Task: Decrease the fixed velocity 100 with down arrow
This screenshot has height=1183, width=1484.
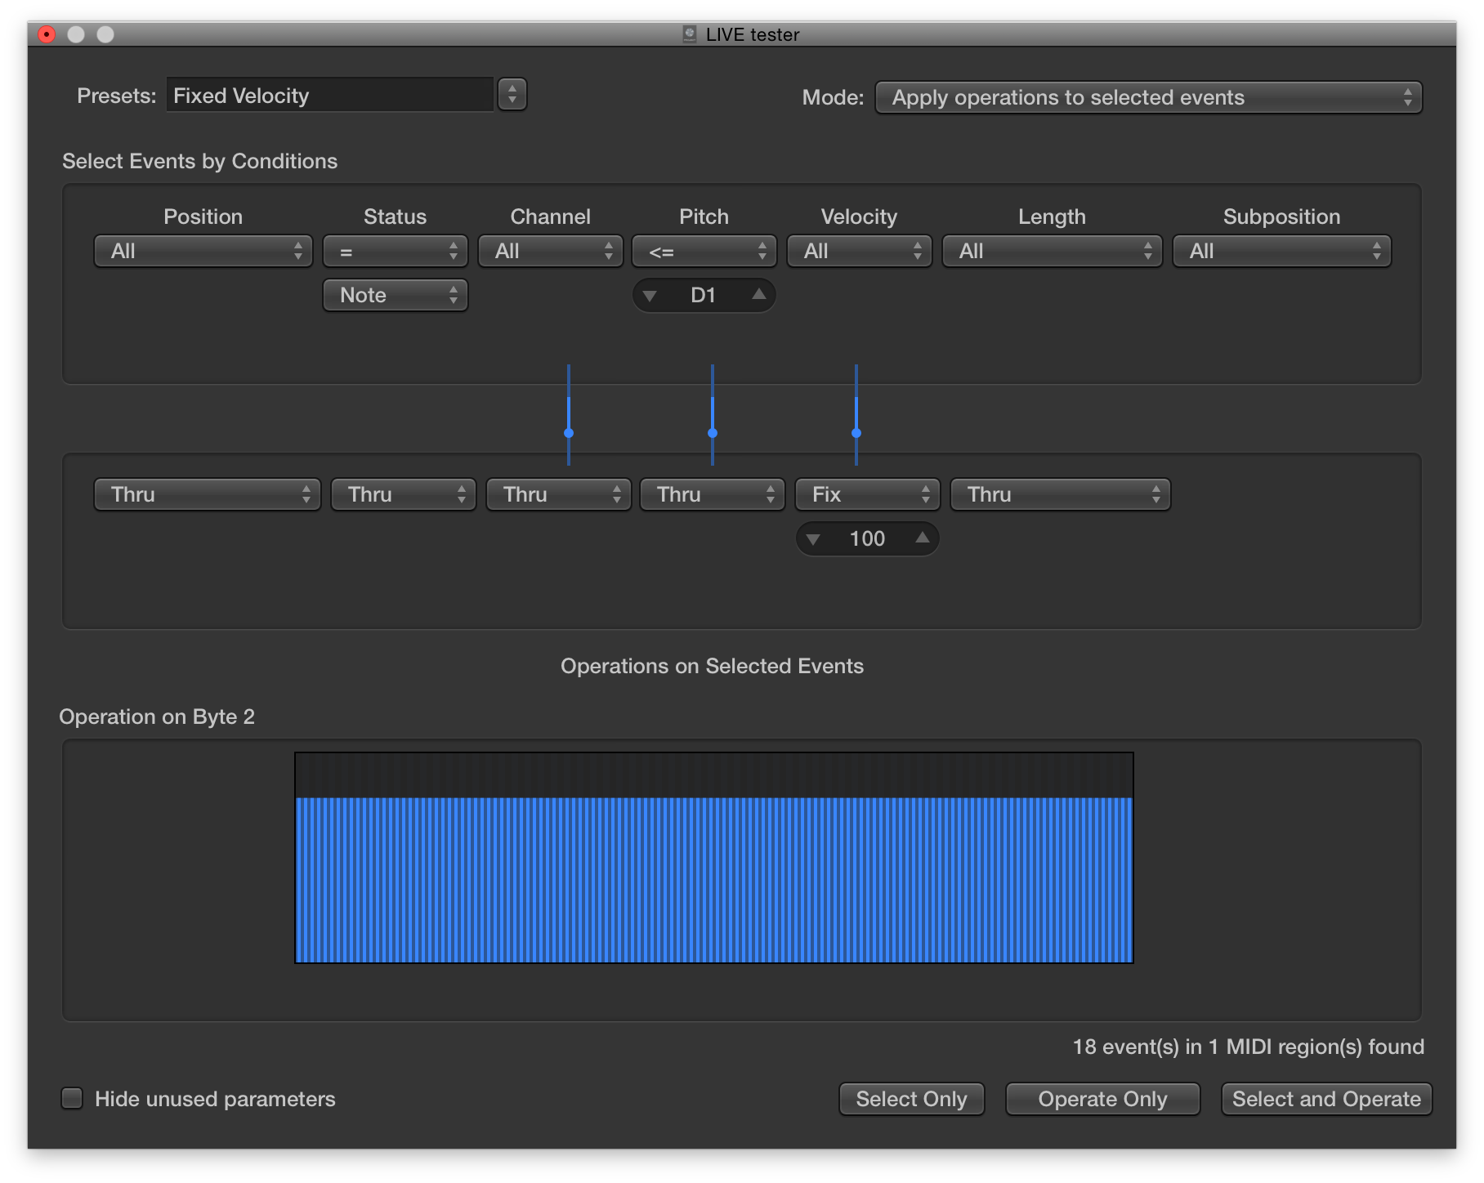Action: [812, 538]
